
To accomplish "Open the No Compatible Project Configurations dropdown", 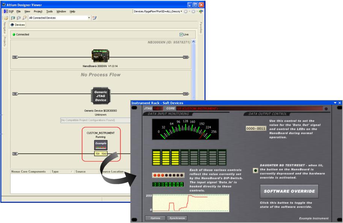I will pyautogui.click(x=95, y=120).
